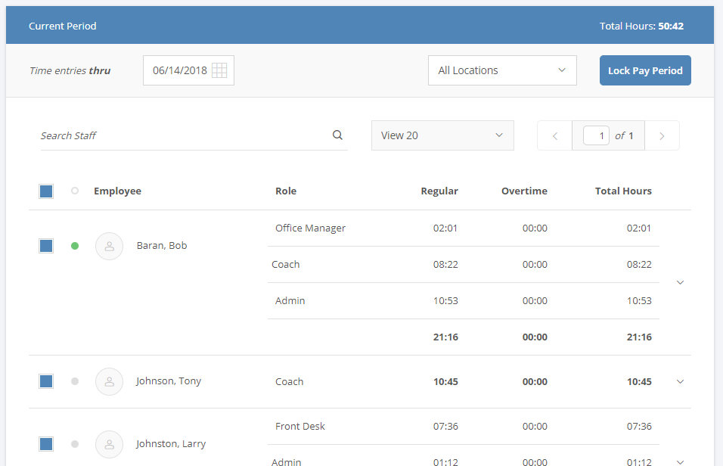This screenshot has width=723, height=466.
Task: Open the View 20 dropdown
Action: (x=442, y=135)
